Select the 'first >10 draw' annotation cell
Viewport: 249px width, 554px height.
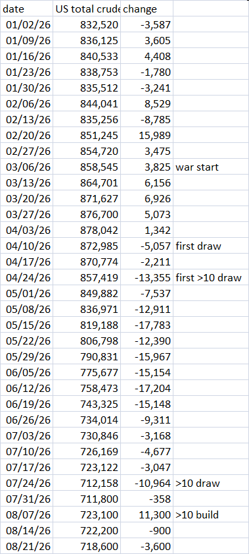211,278
